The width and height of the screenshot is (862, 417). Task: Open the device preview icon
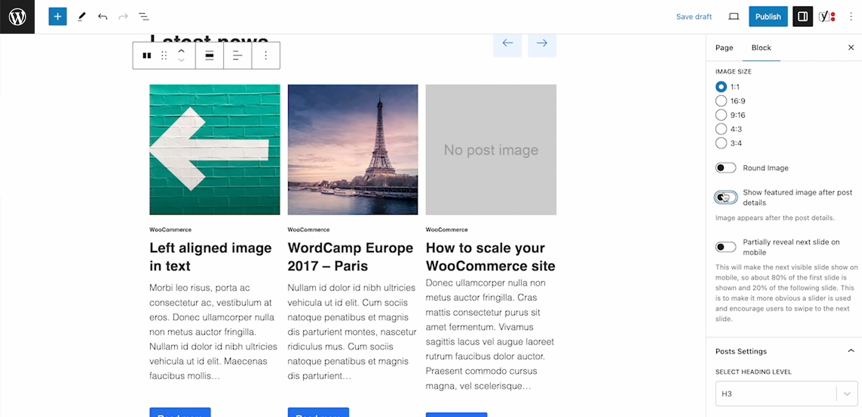pos(734,17)
